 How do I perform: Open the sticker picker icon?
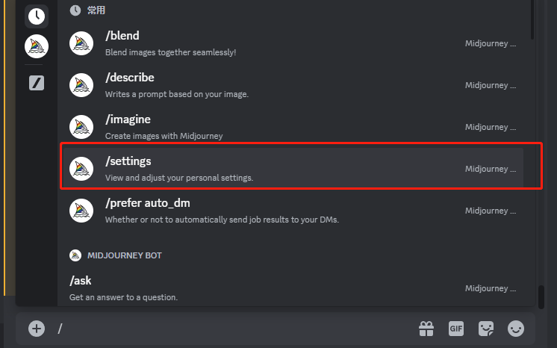coord(486,329)
